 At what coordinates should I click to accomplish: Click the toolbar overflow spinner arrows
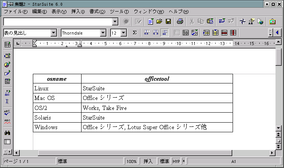click(270, 33)
